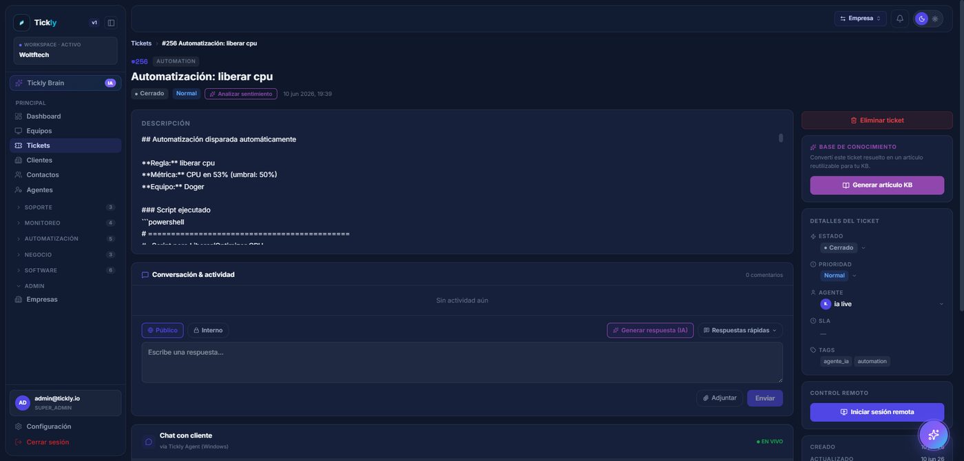Collapse sidebar with panel toggle icon
This screenshot has width=964, height=461.
[x=111, y=23]
